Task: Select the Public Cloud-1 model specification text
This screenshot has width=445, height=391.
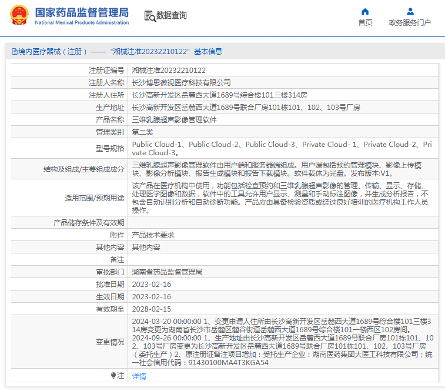Action: [282, 149]
